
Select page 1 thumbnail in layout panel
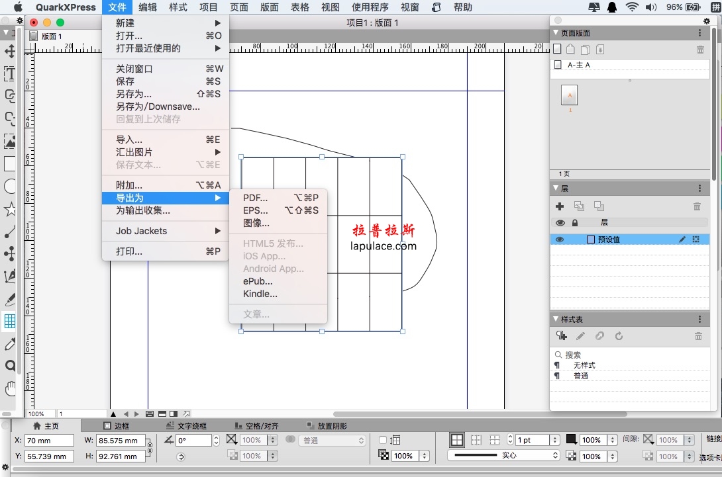coord(570,95)
